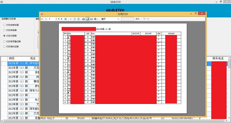Click the current page number box
231x123 pixels.
point(51,19)
